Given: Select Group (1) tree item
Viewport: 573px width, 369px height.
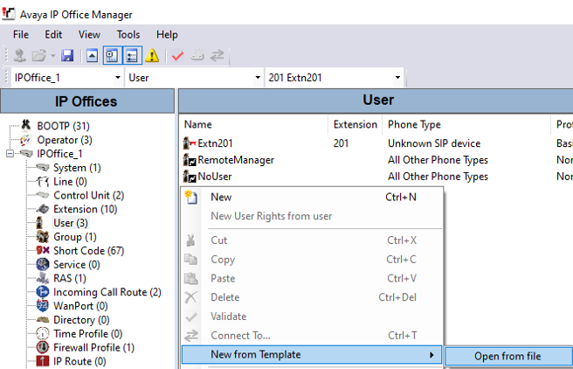Looking at the screenshot, I should coord(75,237).
